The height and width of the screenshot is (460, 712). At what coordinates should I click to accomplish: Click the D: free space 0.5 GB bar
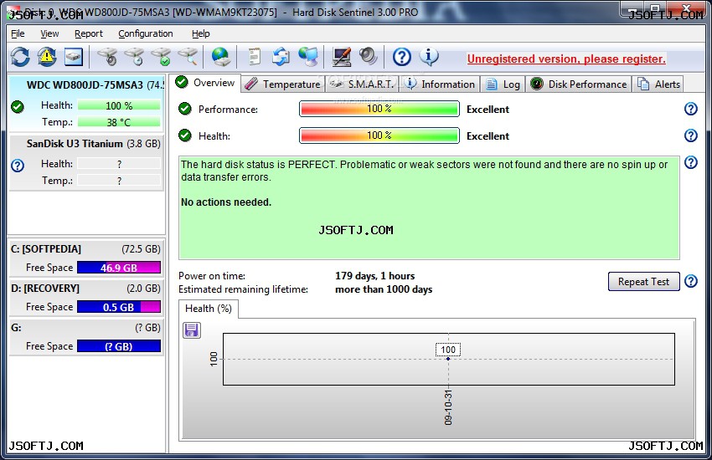coord(119,307)
